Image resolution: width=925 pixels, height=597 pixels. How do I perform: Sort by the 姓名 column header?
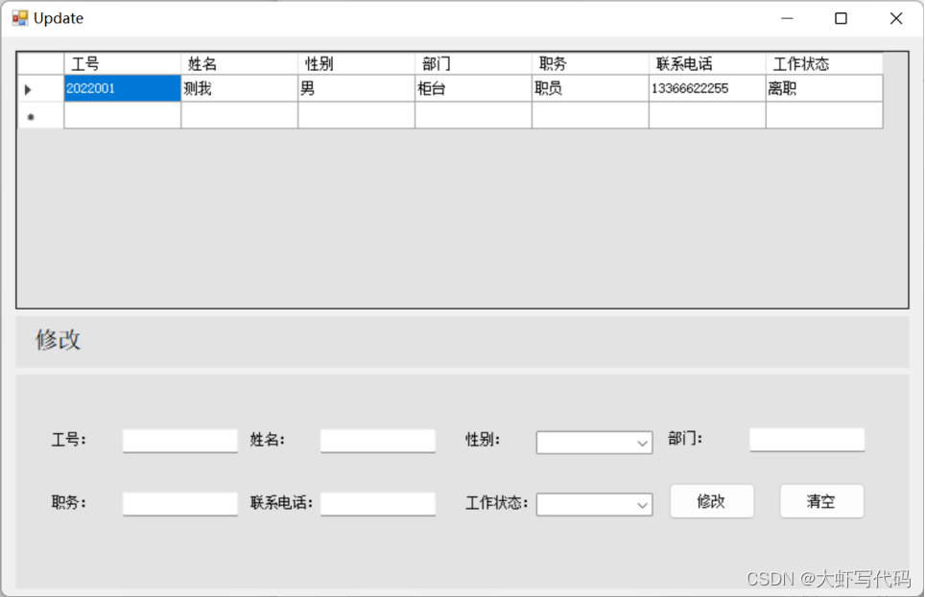click(x=239, y=63)
